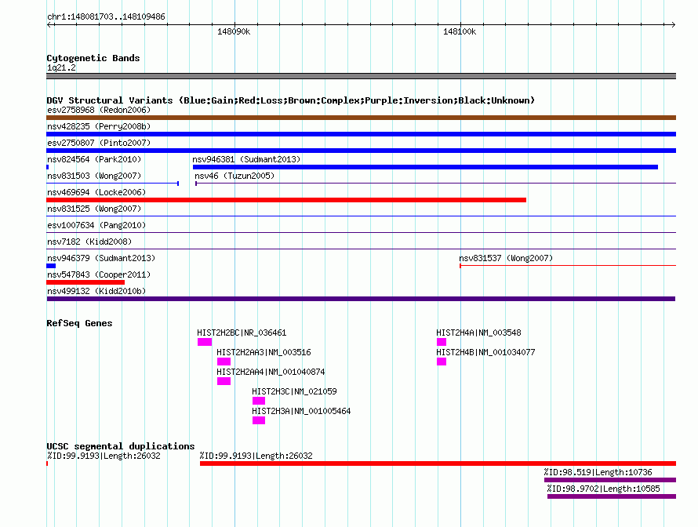Select the nsv7182 (Kidd2008) thin line
Viewport: 698px width, 527px height.
361,249
